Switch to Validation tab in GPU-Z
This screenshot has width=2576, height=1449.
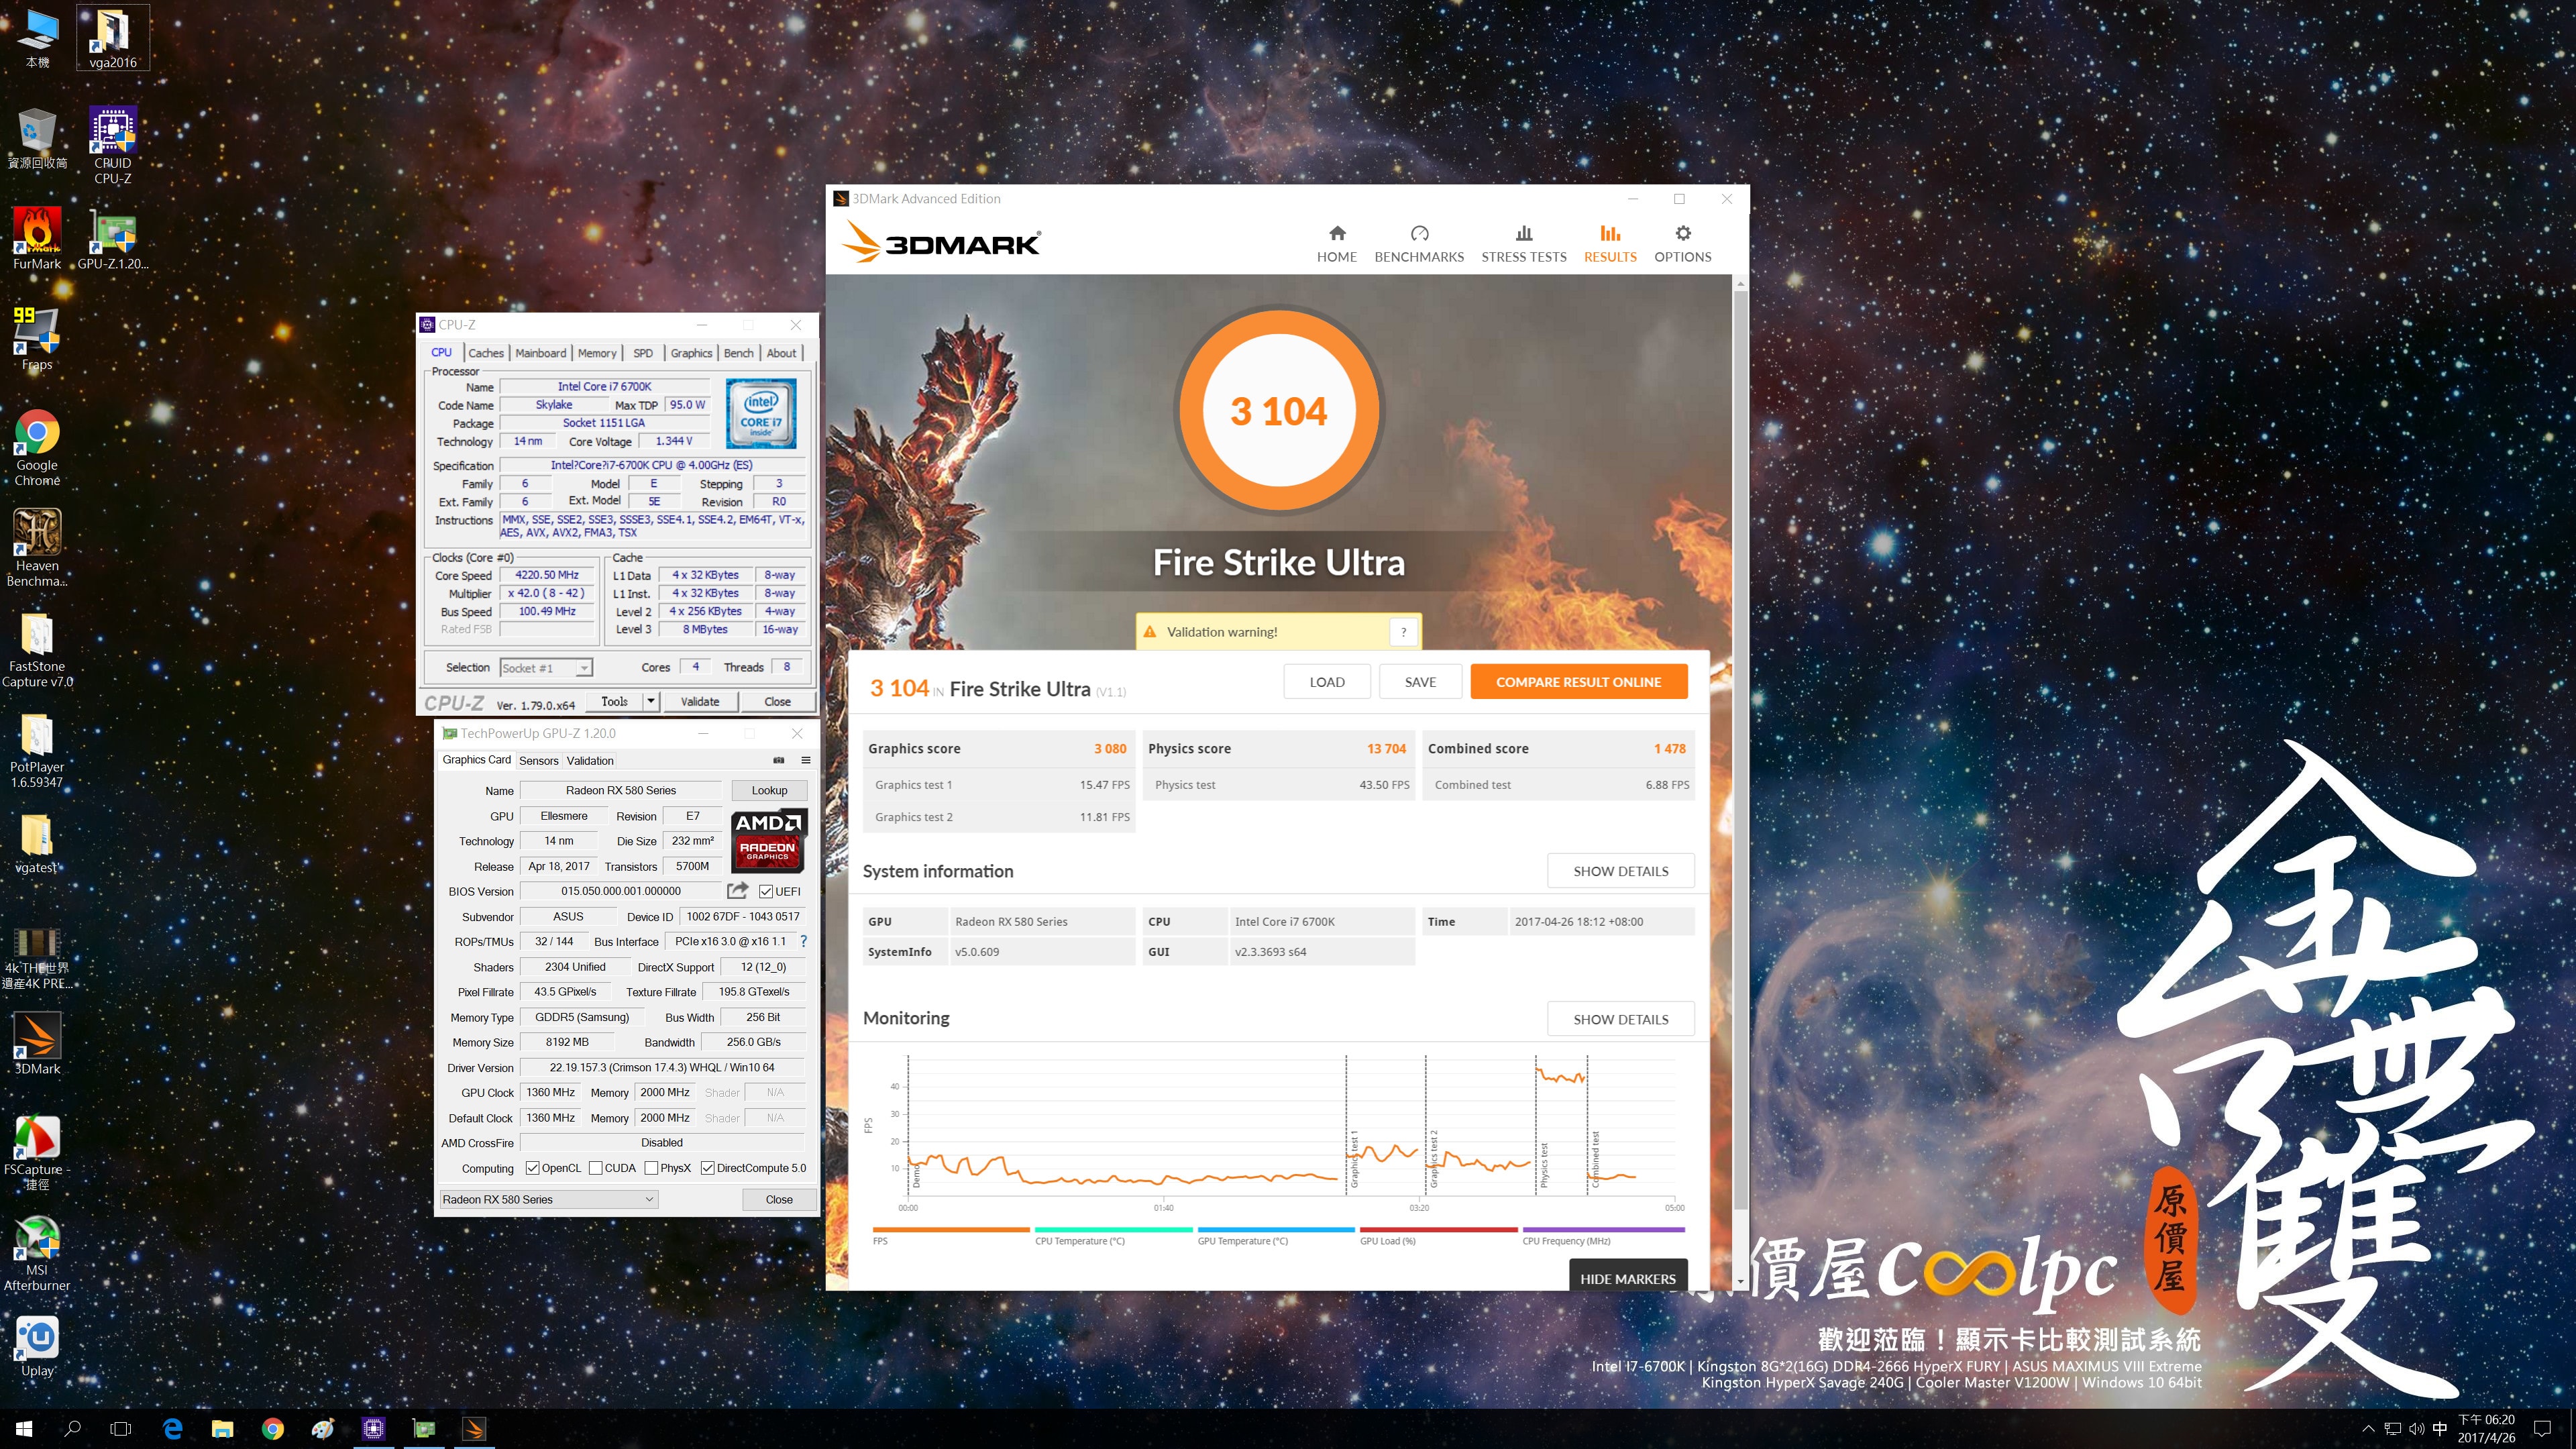point(590,761)
